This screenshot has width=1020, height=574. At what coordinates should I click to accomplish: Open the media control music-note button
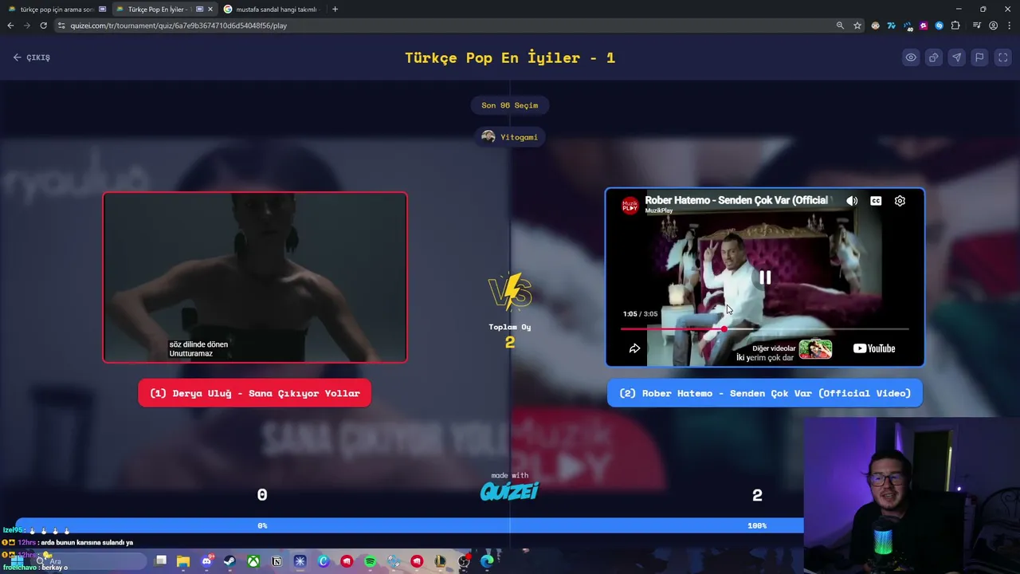(977, 26)
